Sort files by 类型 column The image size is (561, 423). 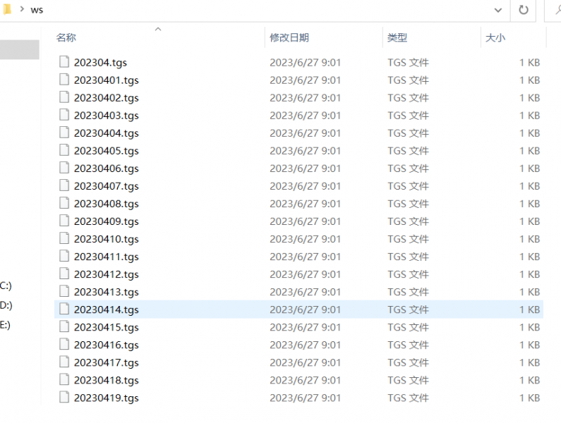tap(397, 37)
